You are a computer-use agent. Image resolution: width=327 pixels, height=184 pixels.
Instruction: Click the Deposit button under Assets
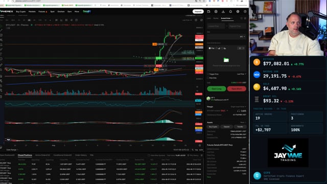point(226,127)
